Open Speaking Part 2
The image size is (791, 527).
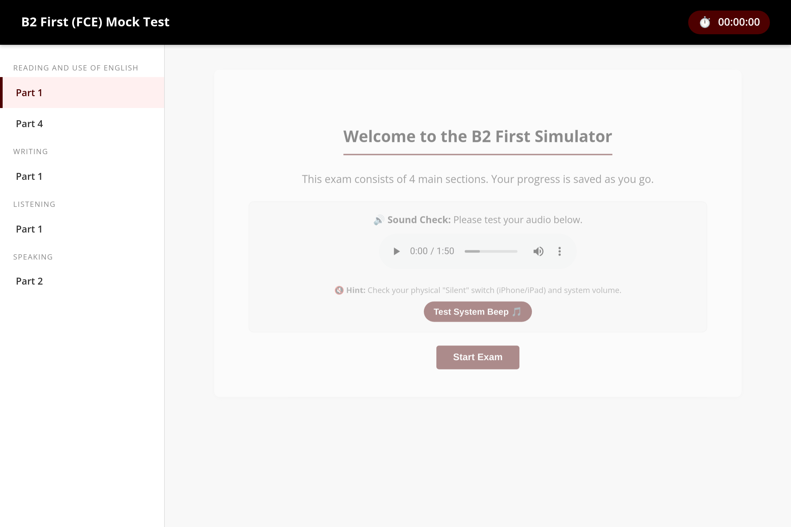(82, 281)
